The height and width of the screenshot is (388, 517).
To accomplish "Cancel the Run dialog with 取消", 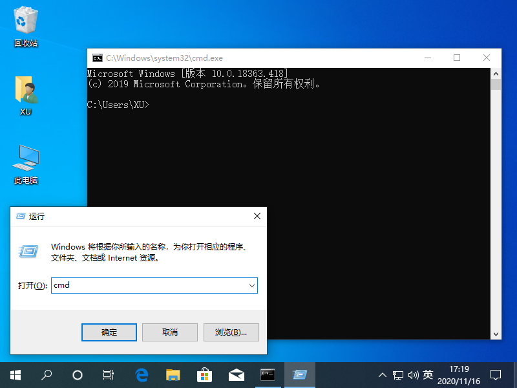I will click(169, 332).
